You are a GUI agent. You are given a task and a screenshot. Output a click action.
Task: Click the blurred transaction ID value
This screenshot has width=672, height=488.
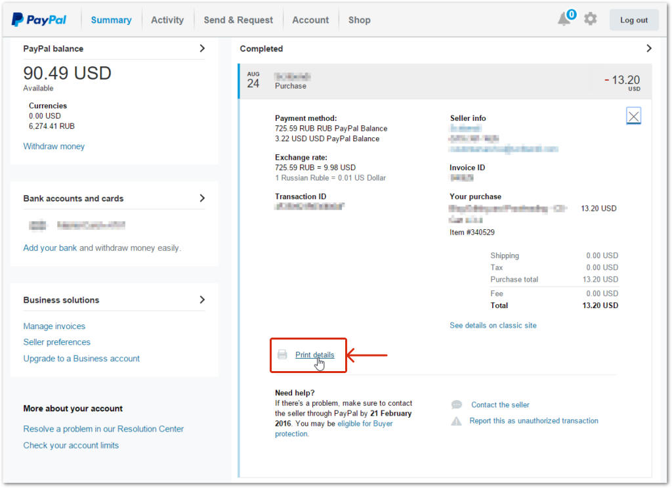pyautogui.click(x=310, y=206)
